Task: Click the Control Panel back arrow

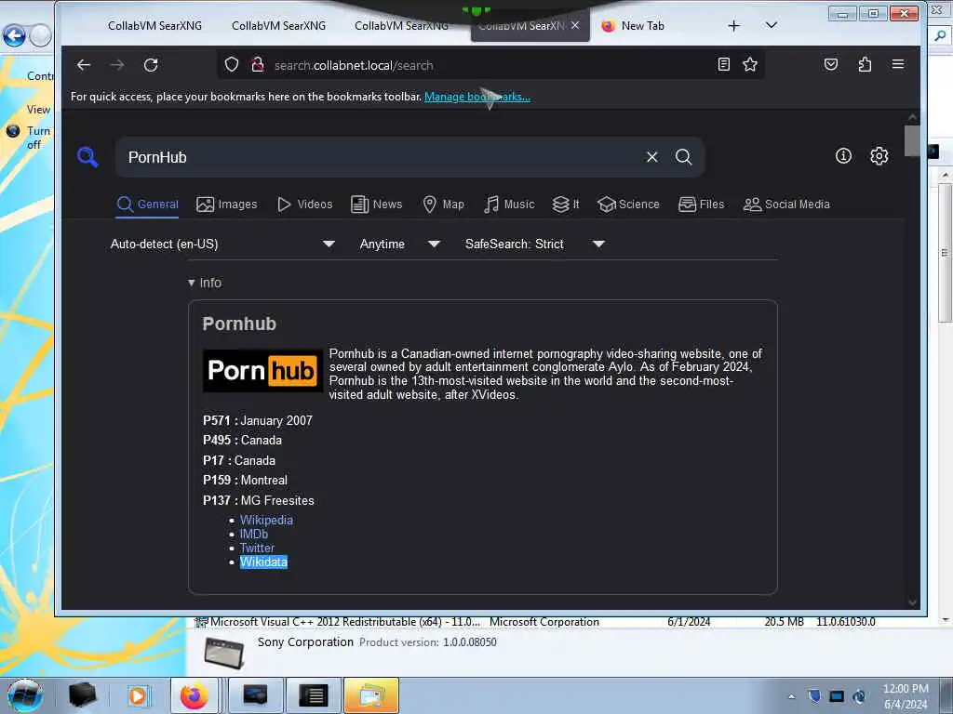Action: tap(14, 36)
